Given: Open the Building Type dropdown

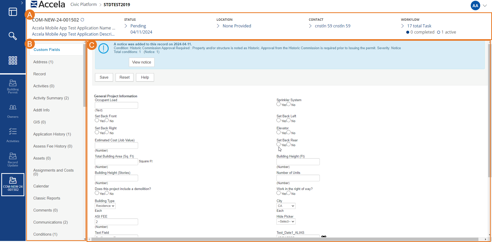Looking at the screenshot, I should click(105, 206).
